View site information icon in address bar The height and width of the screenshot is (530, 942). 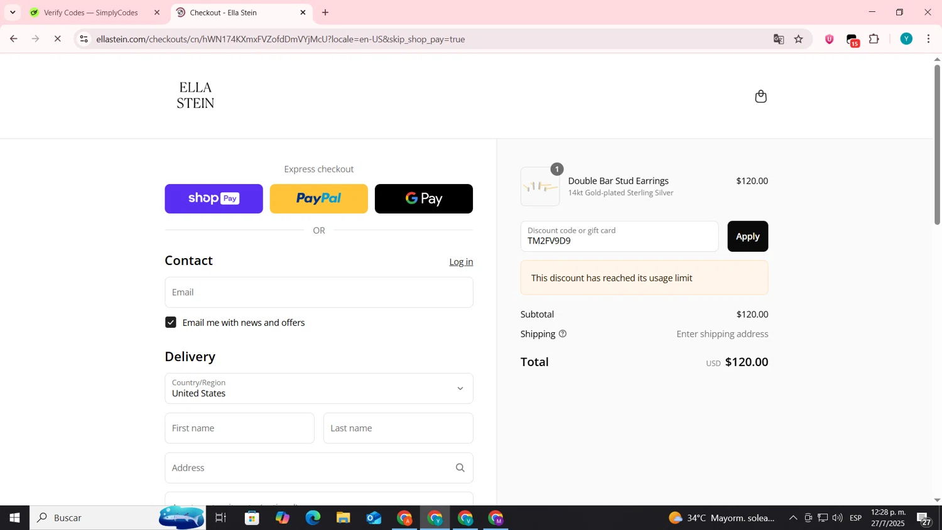84,39
